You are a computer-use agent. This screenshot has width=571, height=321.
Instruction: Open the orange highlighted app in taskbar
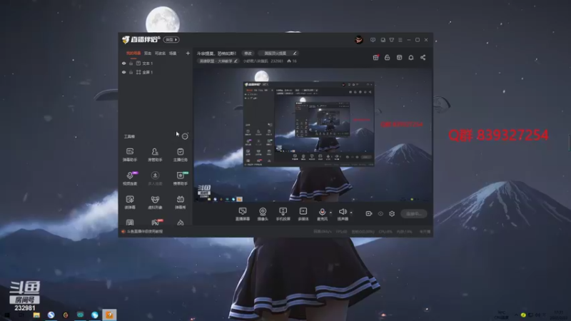point(109,315)
